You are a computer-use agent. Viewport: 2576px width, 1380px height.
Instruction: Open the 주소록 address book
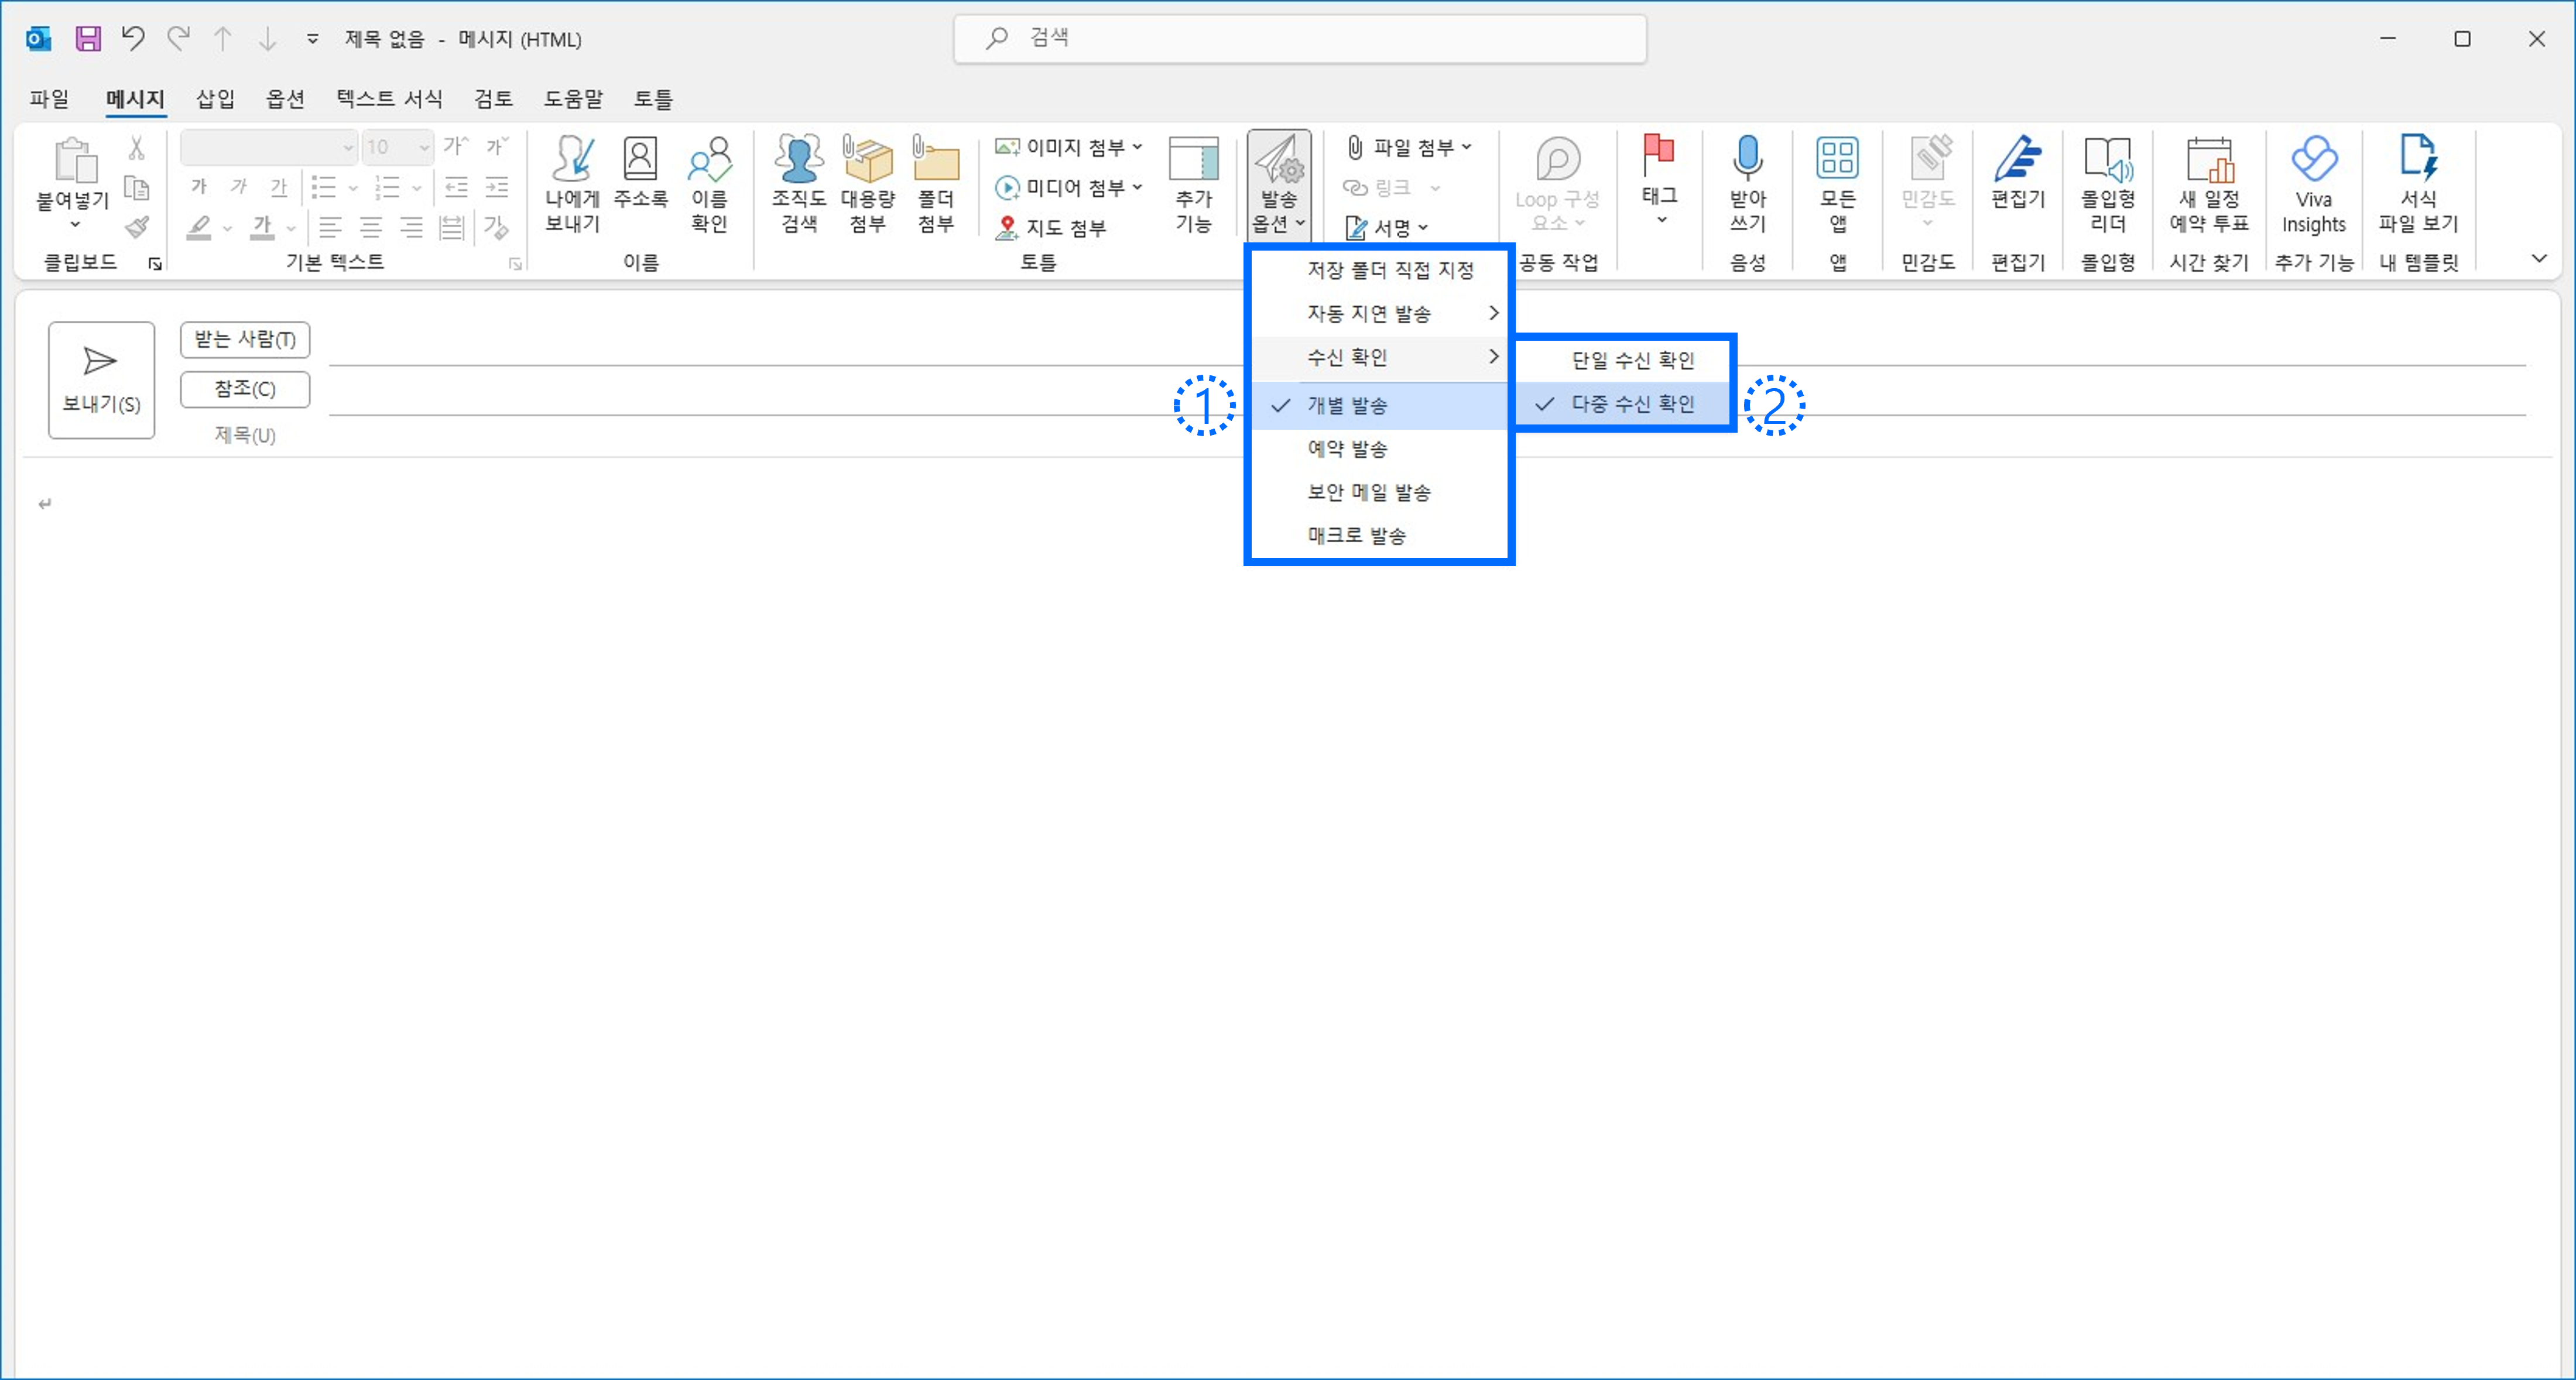click(x=640, y=173)
